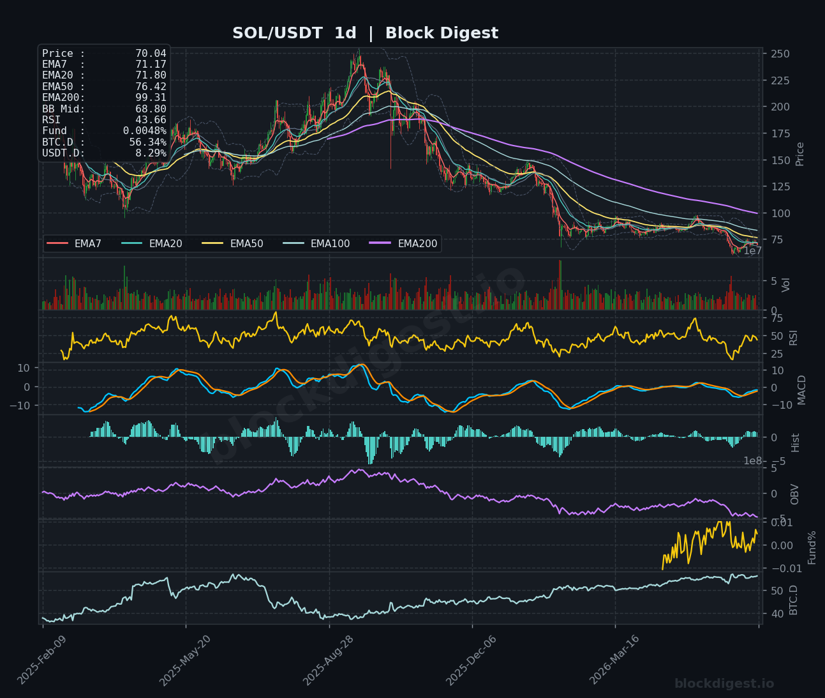Screen dimensions: 825x698
Task: Select the Price 70.04 row in info box
Action: [104, 54]
